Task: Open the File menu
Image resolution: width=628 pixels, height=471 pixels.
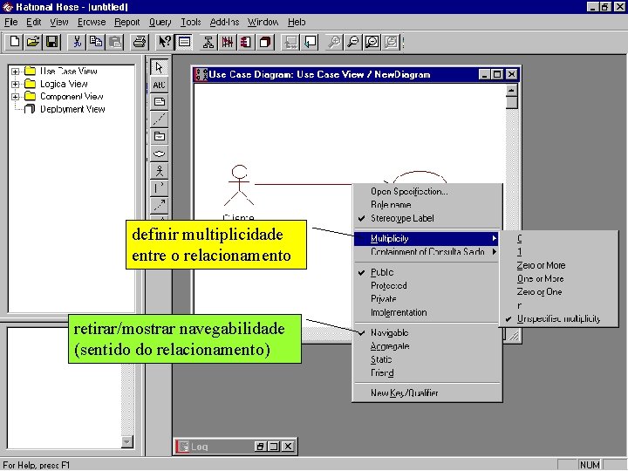Action: pyautogui.click(x=10, y=22)
